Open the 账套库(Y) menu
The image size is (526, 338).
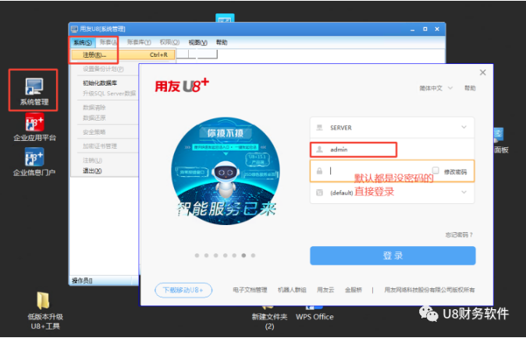tap(139, 42)
